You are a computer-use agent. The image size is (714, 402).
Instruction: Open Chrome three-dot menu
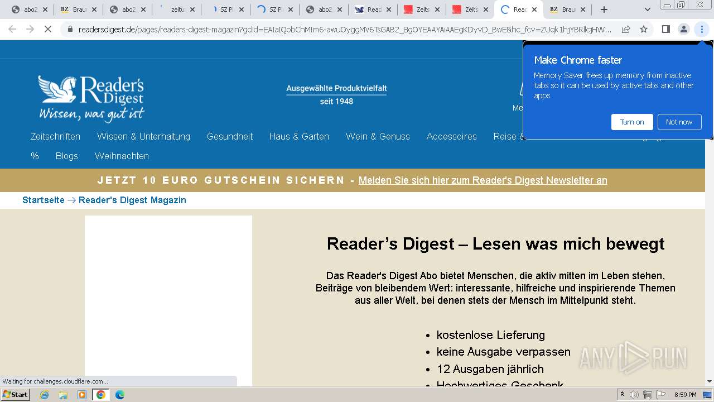702,29
